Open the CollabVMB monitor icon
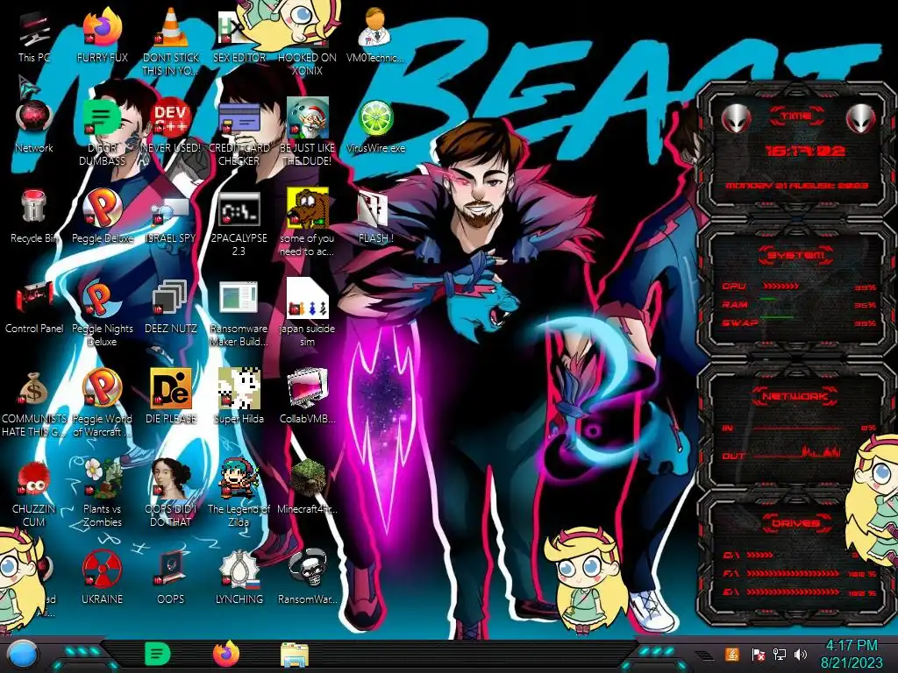Viewport: 898px width, 673px height. point(307,397)
